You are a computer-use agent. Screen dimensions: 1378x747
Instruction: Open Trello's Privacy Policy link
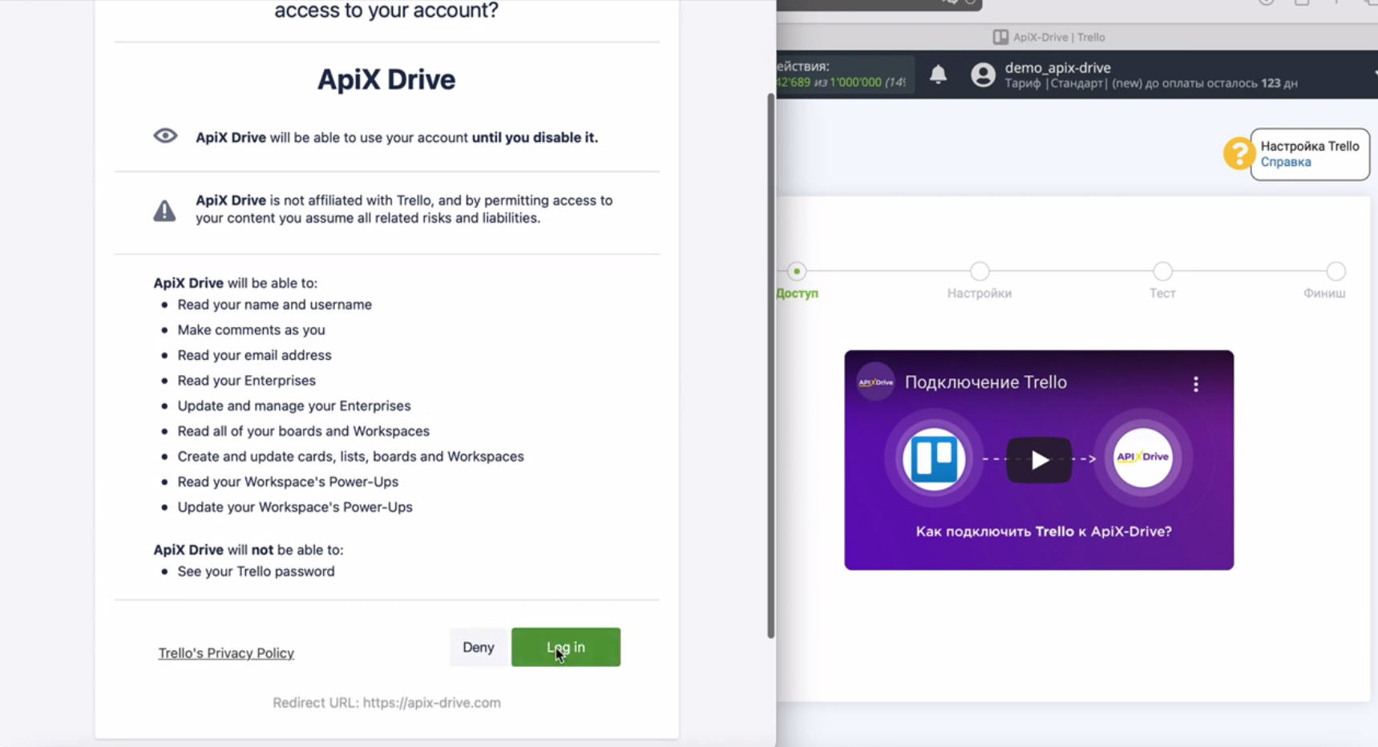(226, 653)
